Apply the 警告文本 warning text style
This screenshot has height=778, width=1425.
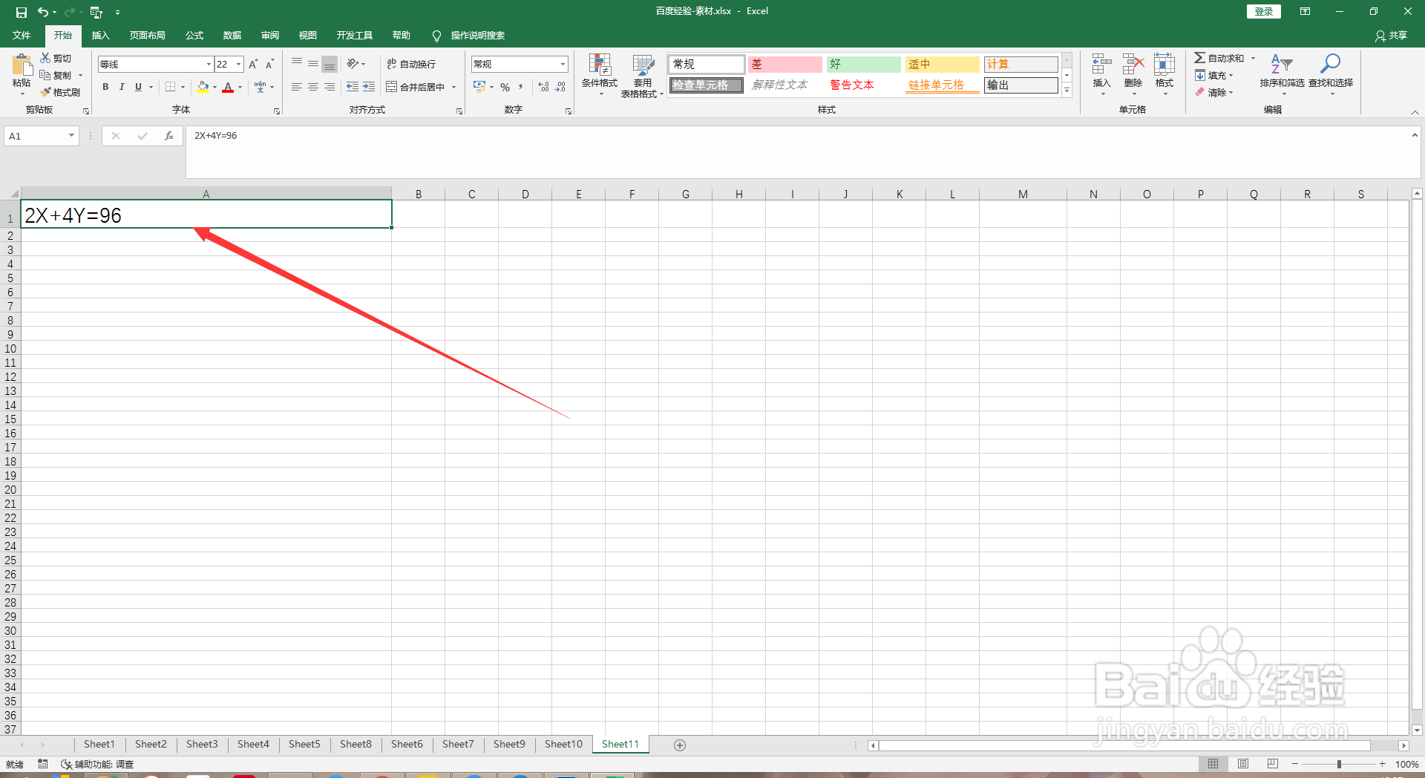pyautogui.click(x=863, y=85)
